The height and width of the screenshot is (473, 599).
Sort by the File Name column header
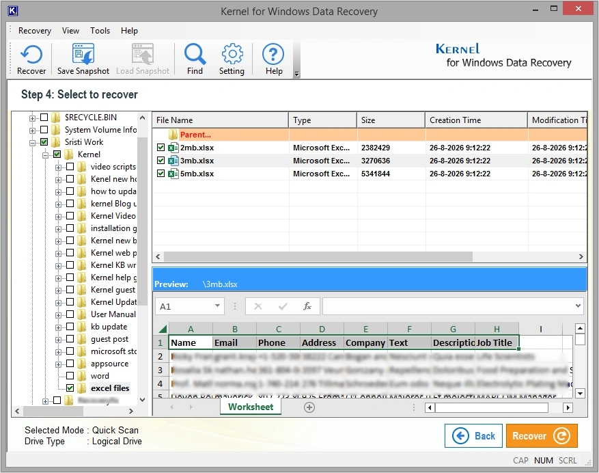(x=221, y=120)
